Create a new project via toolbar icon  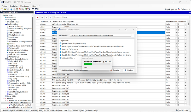[2, 9]
